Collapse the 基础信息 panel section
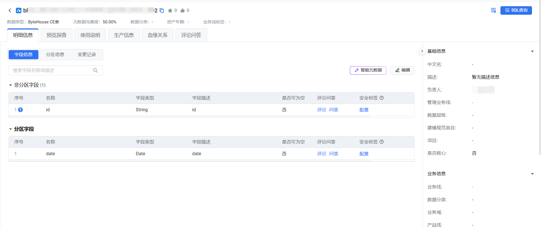Viewport: 541px width, 229px height. pos(532,51)
